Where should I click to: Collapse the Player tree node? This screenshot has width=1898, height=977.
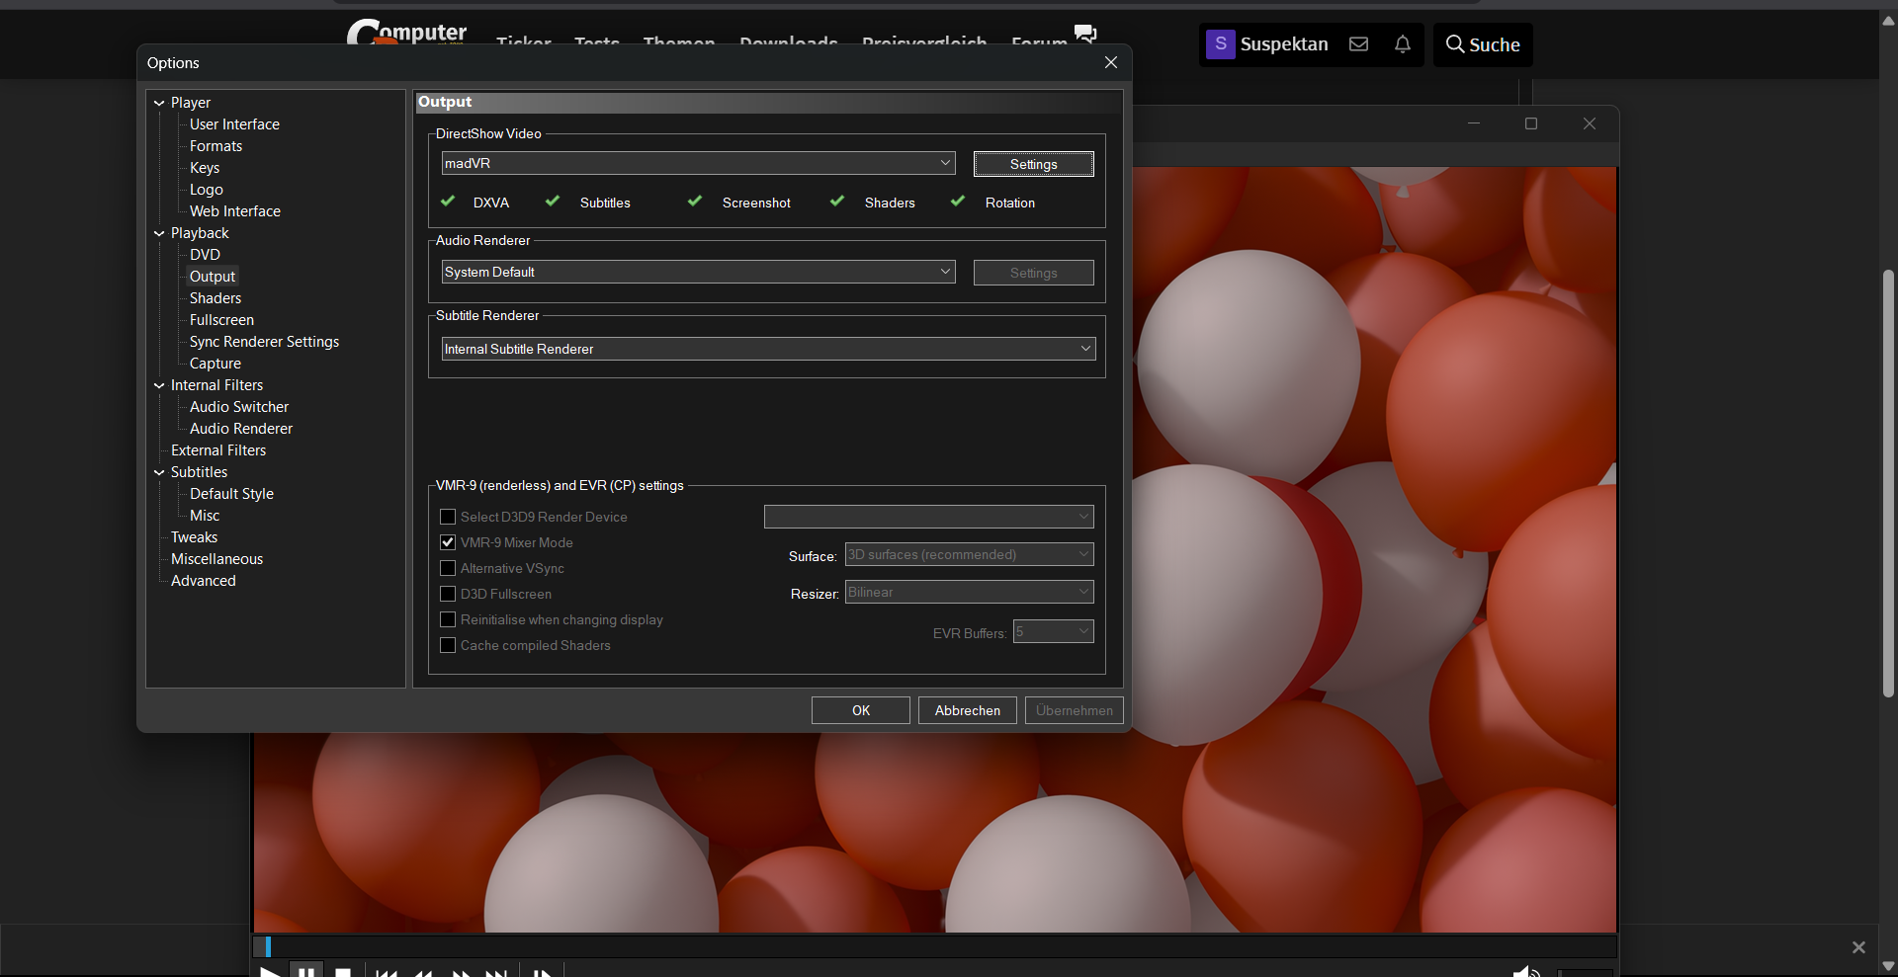pos(159,103)
